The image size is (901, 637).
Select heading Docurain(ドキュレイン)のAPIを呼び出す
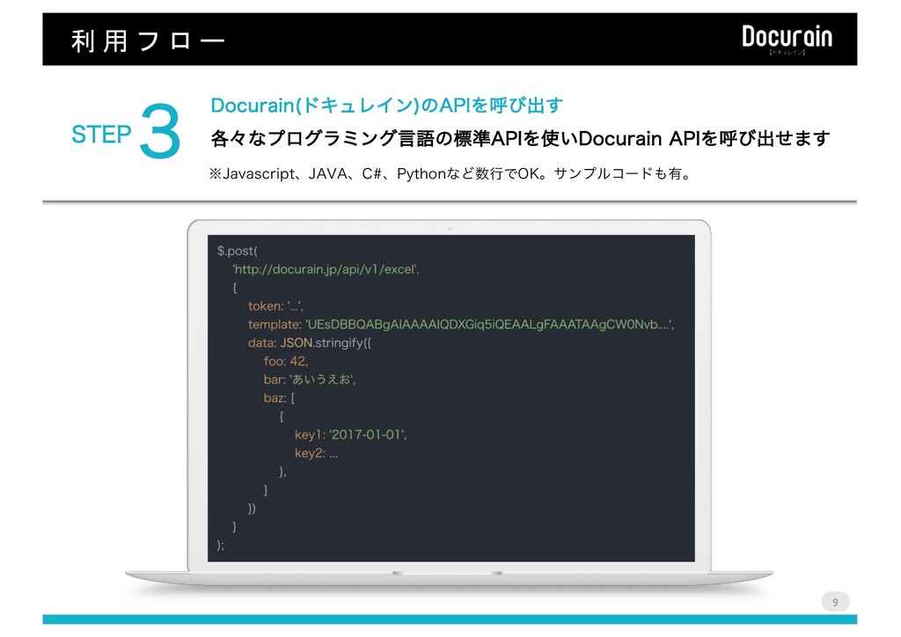pyautogui.click(x=387, y=105)
